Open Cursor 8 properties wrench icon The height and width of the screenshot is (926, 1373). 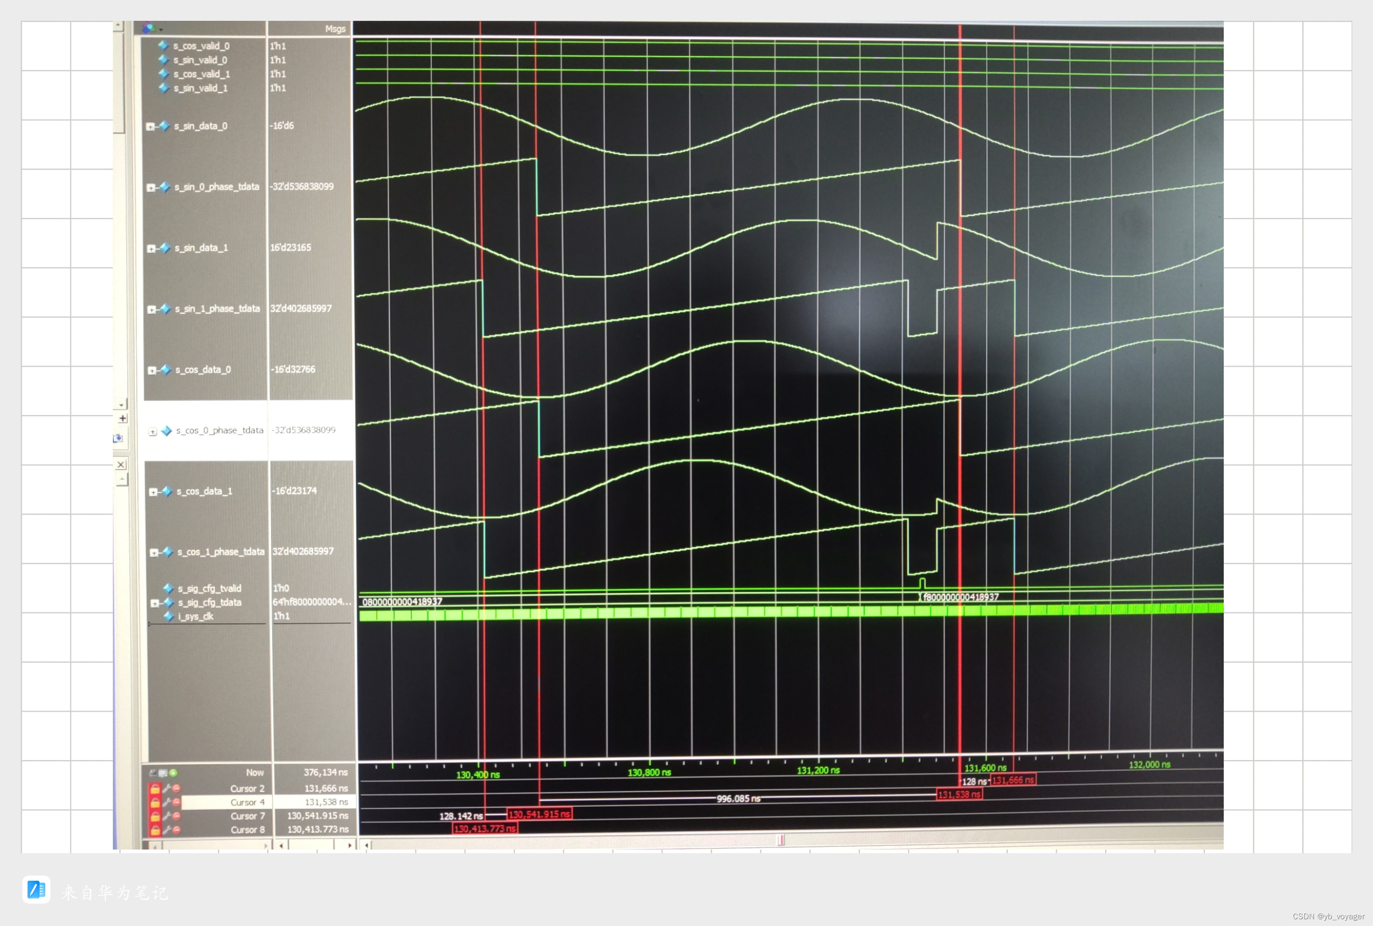coord(166,830)
